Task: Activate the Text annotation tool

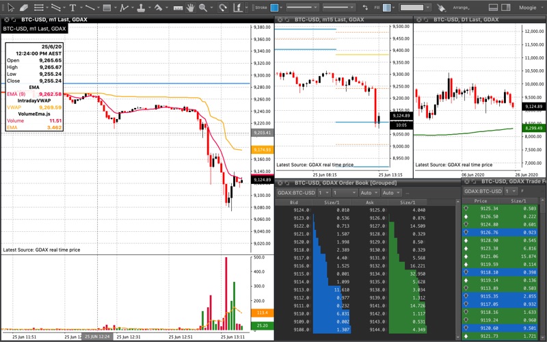Action: [72, 8]
